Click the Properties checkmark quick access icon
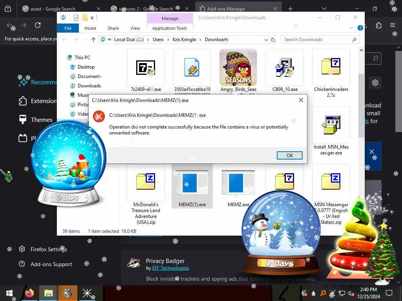Viewport: 402px width, 301px height. click(76, 18)
